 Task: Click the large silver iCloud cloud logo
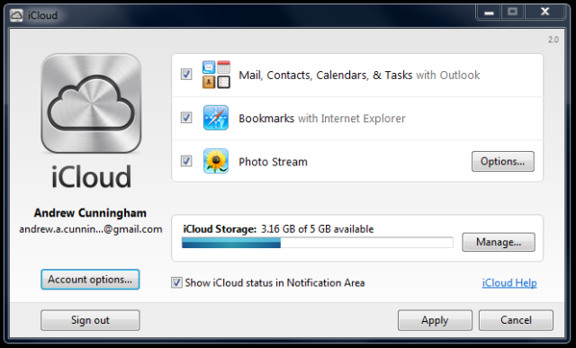click(91, 103)
